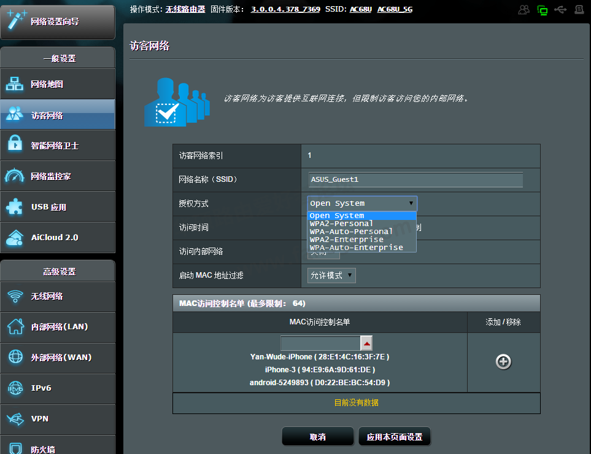The height and width of the screenshot is (454, 591).
Task: Click the green network status icon in header
Action: [542, 10]
